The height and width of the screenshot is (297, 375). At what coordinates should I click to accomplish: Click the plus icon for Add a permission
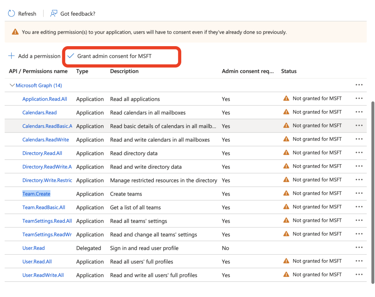click(x=11, y=56)
